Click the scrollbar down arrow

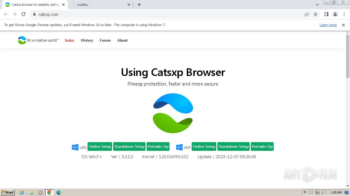click(x=348, y=186)
